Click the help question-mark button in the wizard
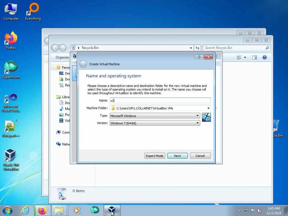Image resolution: width=288 pixels, height=216 pixels. (199, 57)
